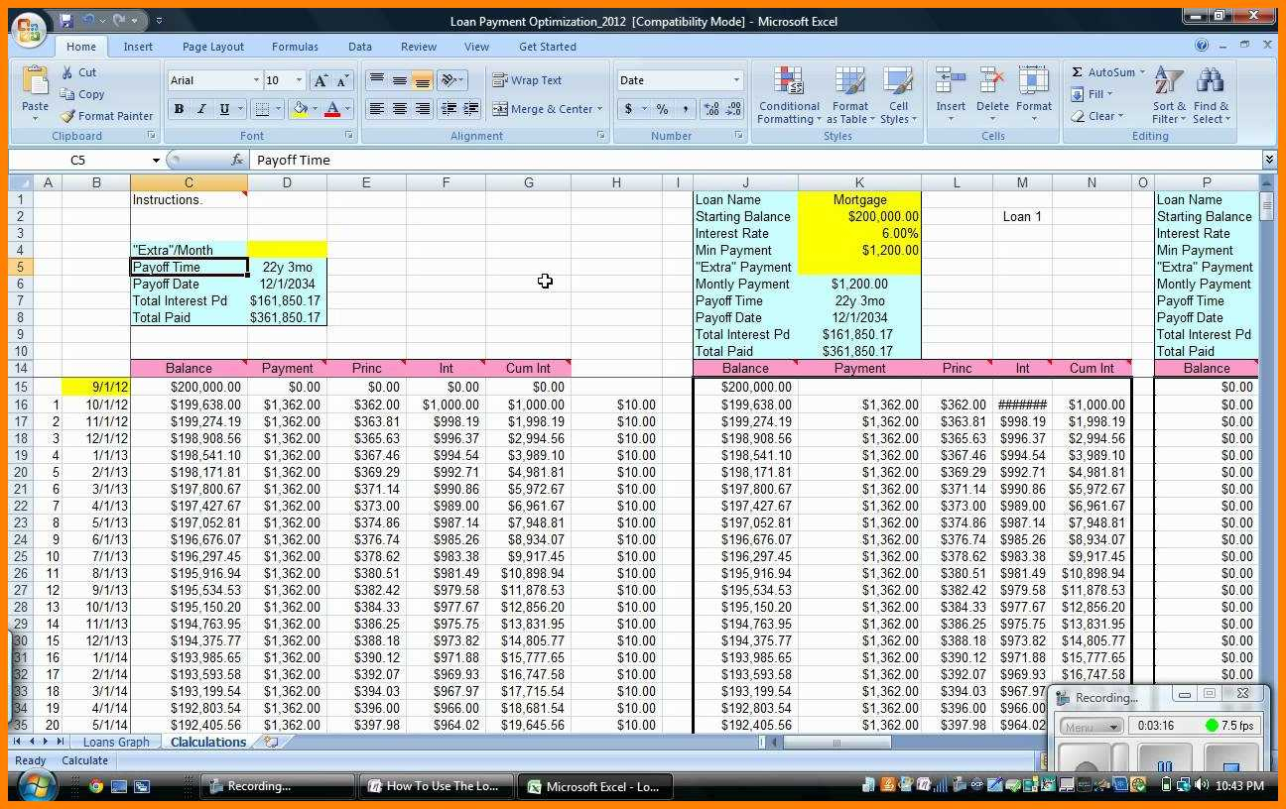Click the Microsoft Excel taskbar button

click(x=593, y=786)
